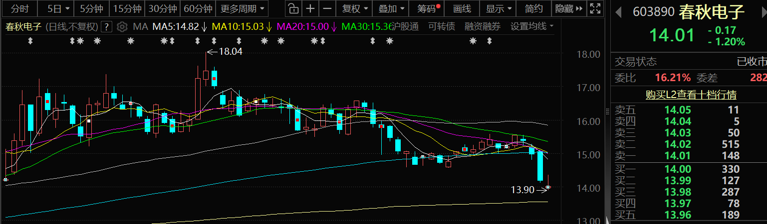Click the lock icon in the chart toolbar
The image size is (767, 224).
294,8
